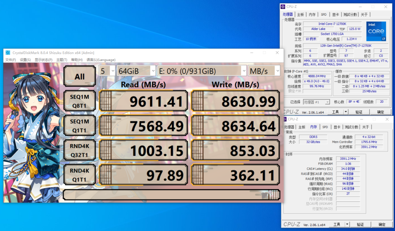Screen dimensions: 395x231
Task: Start the SEQ1M Q8T1 test
Action: [80, 101]
